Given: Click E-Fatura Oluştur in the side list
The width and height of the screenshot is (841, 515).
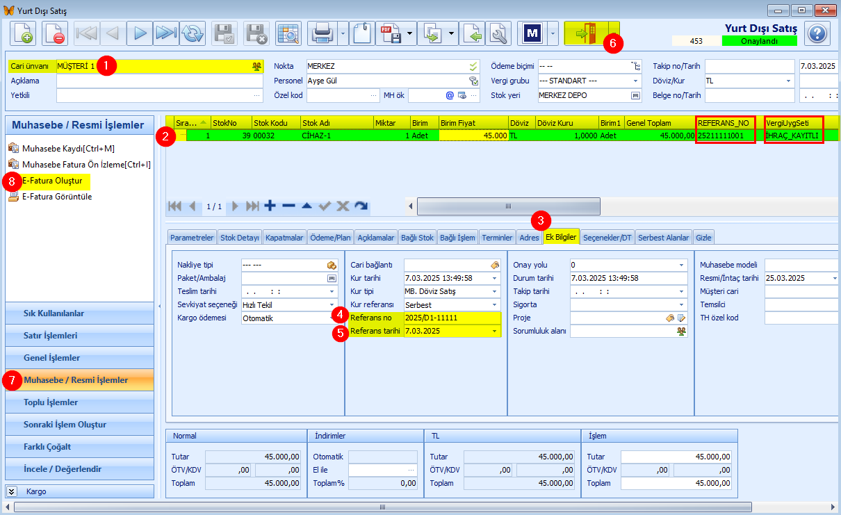Looking at the screenshot, I should [52, 181].
